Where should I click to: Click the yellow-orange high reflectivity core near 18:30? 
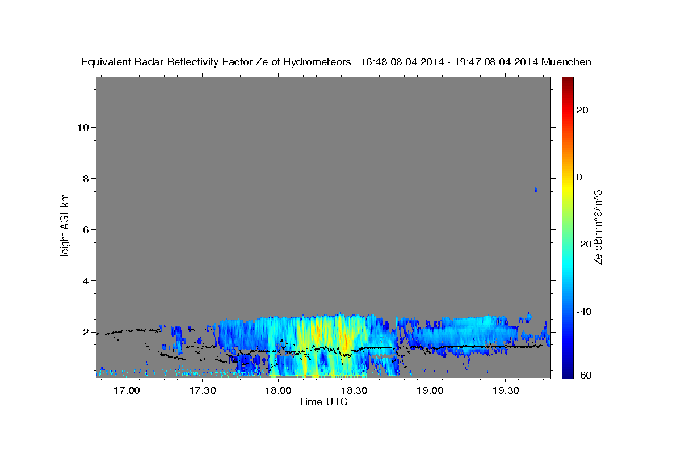(346, 340)
